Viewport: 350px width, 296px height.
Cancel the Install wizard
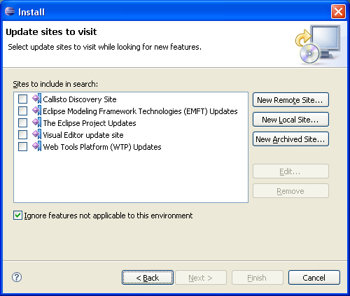pos(314,278)
